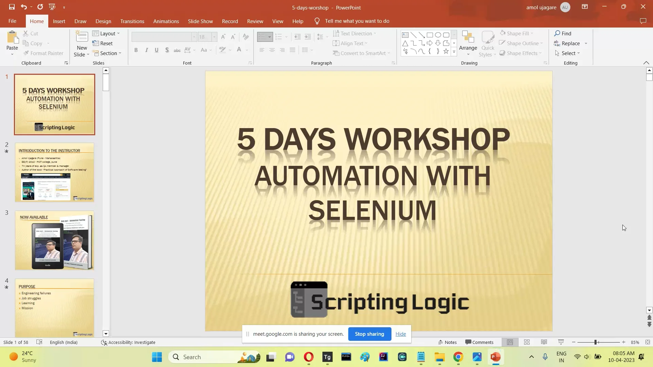
Task: Click the Quick Styles icon
Action: [488, 43]
